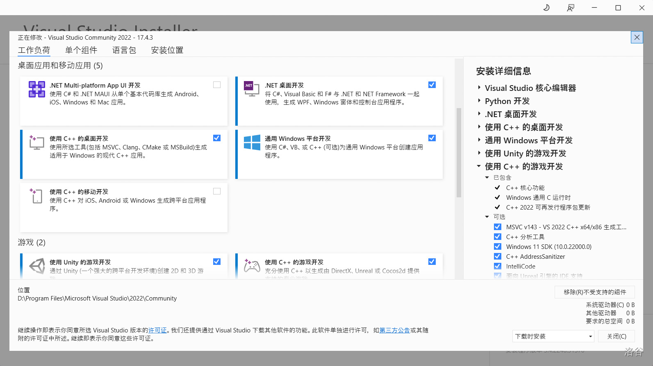Check 使用 C++ 的移动开发 workload
Image resolution: width=653 pixels, height=366 pixels.
pos(217,191)
